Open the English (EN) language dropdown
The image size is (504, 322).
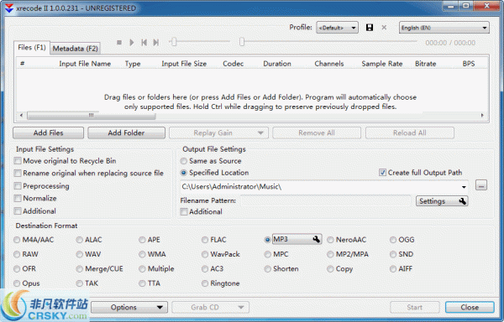click(x=444, y=28)
